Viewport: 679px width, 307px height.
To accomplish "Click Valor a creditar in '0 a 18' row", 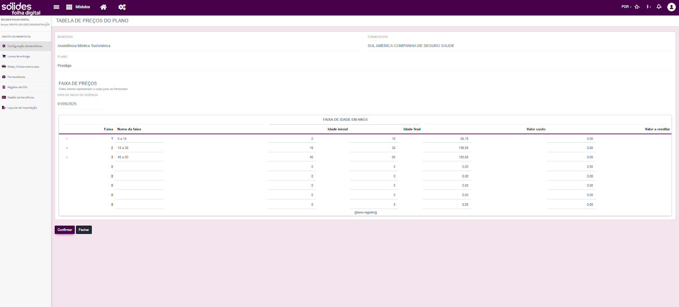I will coord(571,139).
